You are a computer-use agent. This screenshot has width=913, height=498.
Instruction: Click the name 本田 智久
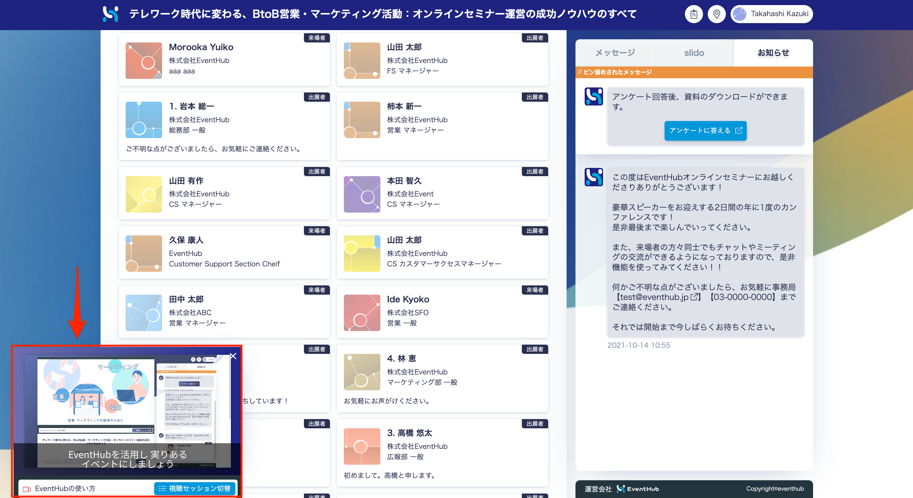[404, 181]
